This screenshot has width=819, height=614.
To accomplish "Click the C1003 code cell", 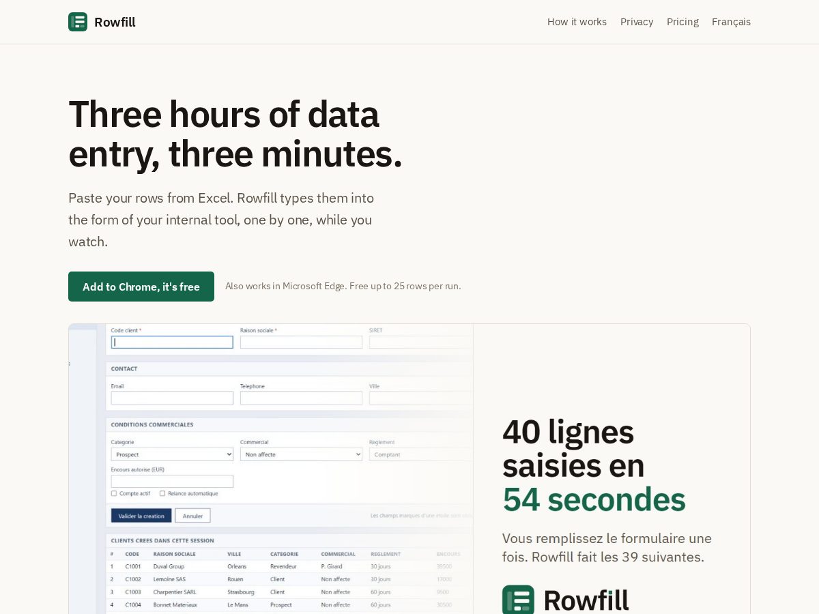I will [x=133, y=592].
